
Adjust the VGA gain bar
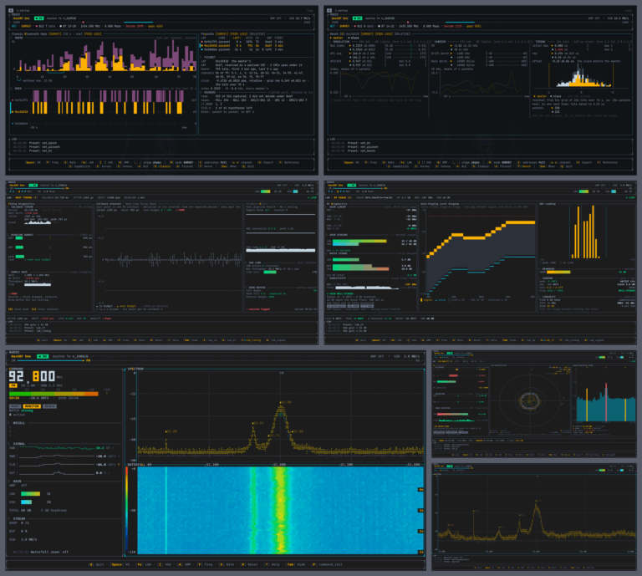coord(27,502)
